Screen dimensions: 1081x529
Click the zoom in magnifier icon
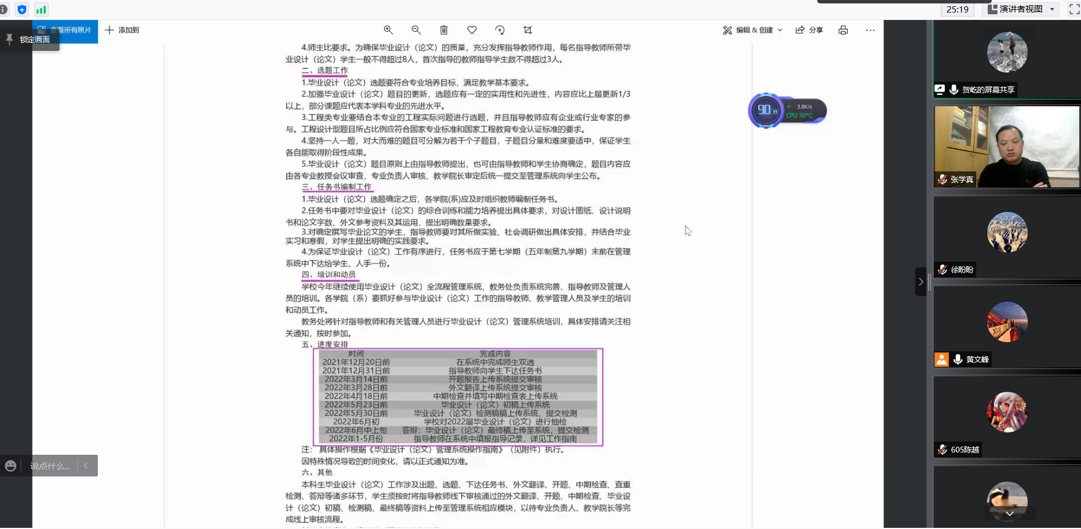388,30
